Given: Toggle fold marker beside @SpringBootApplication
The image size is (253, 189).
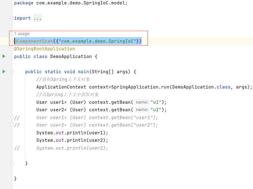Looking at the screenshot, I should (12, 48).
